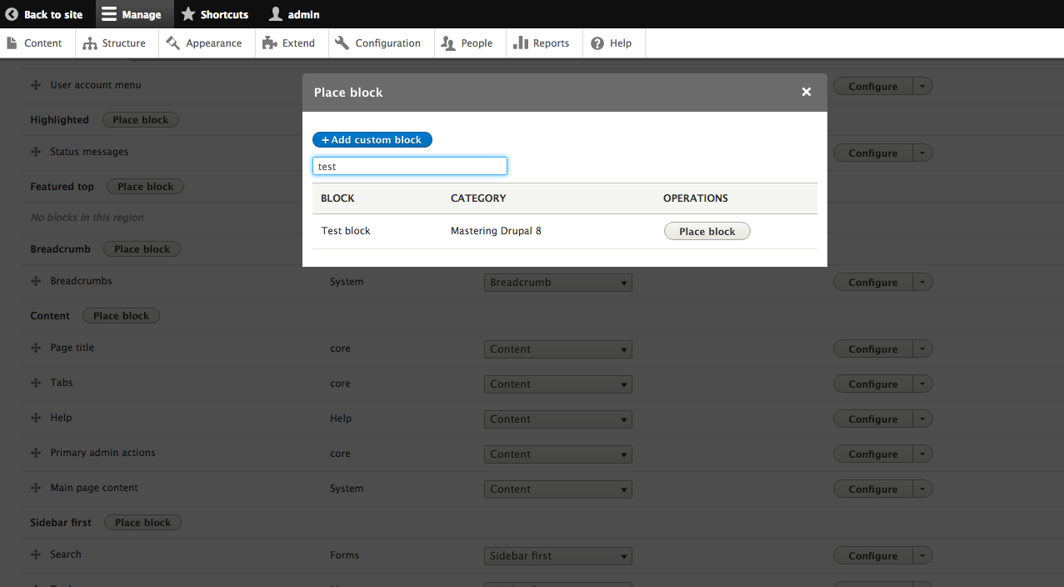Click the Back to site arrow icon
Image resolution: width=1064 pixels, height=587 pixels.
pyautogui.click(x=12, y=14)
